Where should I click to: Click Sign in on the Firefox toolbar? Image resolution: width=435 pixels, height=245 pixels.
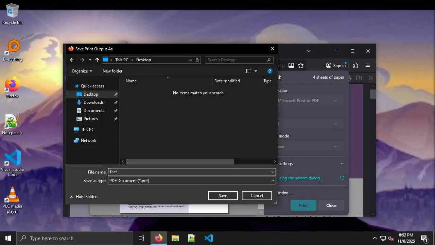(335, 65)
